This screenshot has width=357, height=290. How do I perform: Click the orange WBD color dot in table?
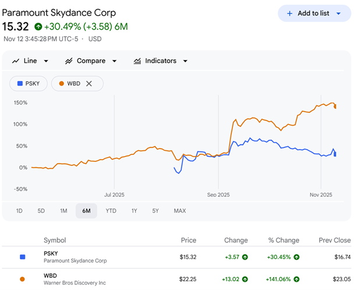tap(22, 279)
